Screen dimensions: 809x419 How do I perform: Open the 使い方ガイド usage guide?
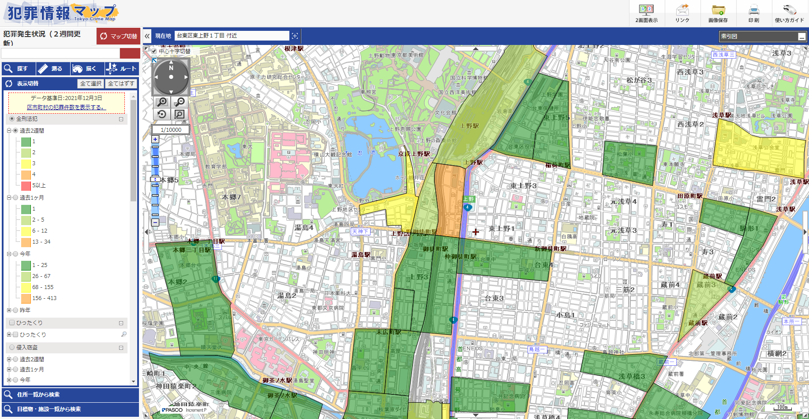point(789,13)
